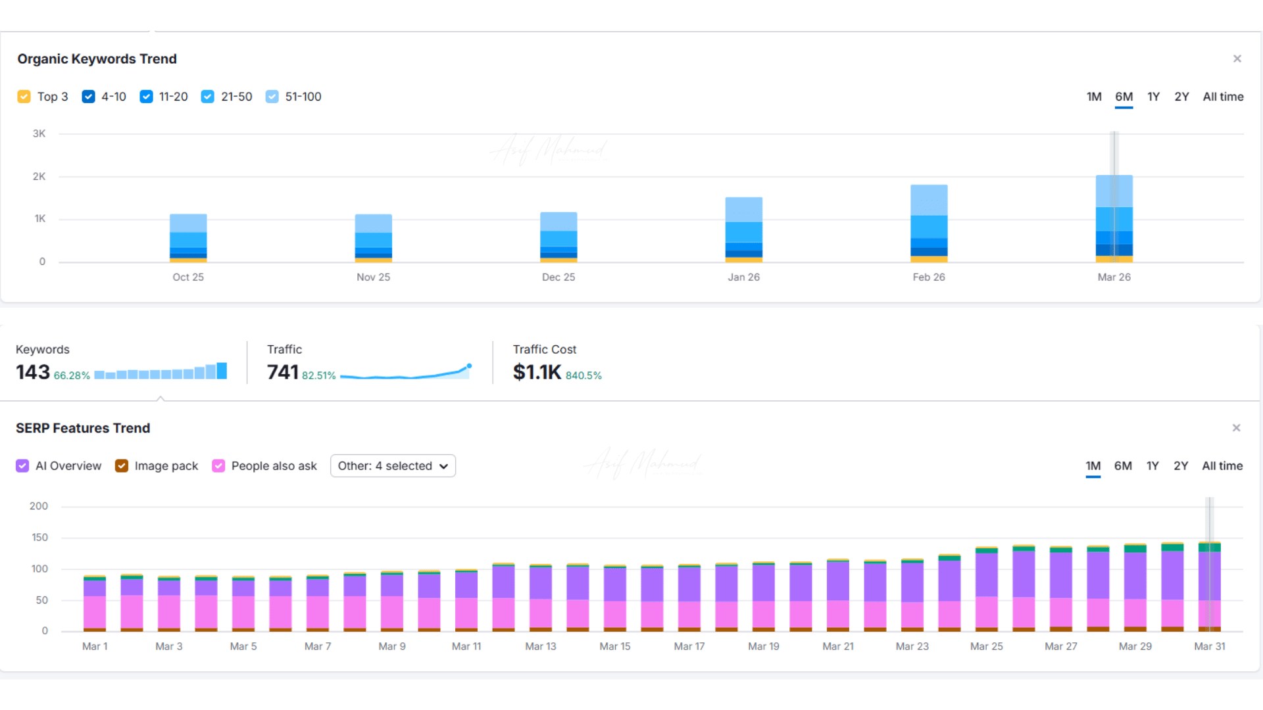Close the SERP Features Trend panel
The image size is (1263, 710).
tap(1236, 428)
